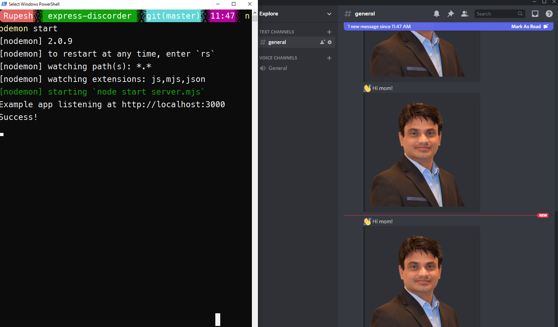This screenshot has height=327, width=558.
Task: Select the general text channel
Action: 297,42
